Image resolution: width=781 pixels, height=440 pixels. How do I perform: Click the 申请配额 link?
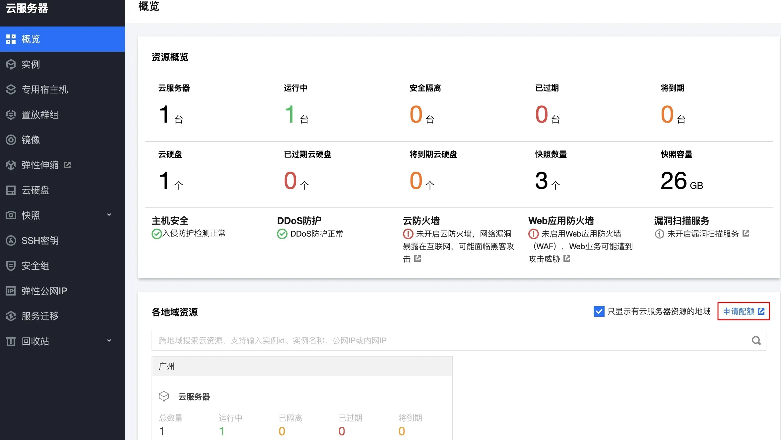[744, 311]
